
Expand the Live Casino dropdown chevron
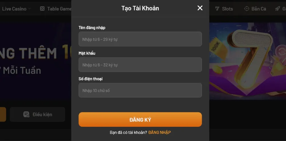29,9
